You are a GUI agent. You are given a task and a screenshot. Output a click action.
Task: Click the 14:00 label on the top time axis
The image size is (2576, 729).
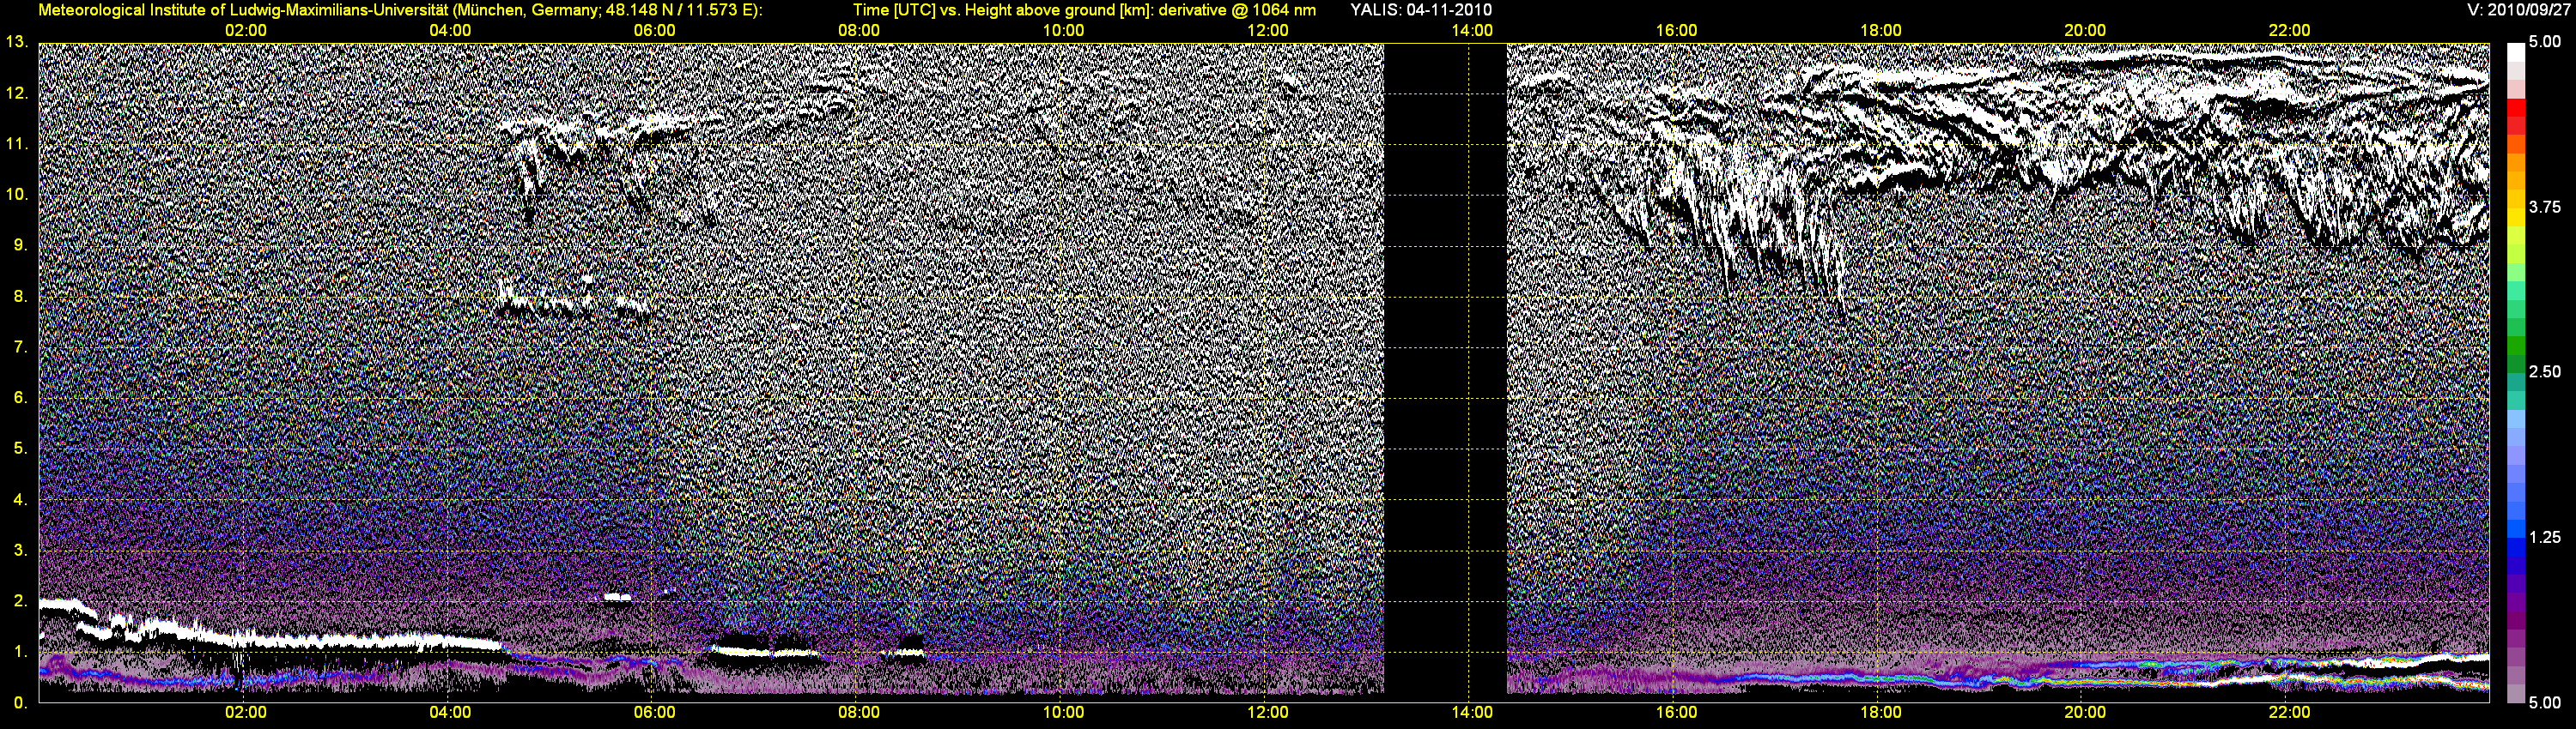(1472, 31)
